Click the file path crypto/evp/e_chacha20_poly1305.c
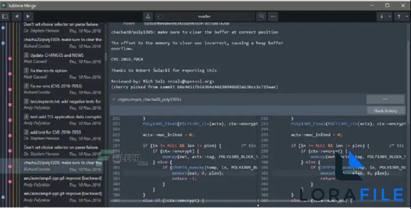411x209 pixels. point(150,99)
